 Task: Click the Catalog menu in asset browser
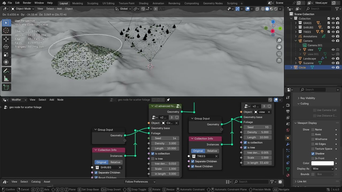click(36, 182)
